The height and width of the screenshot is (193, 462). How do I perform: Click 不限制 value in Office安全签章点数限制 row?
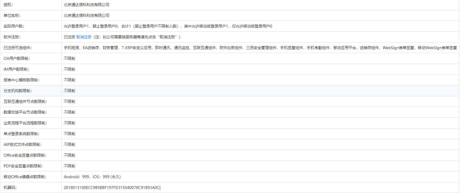69,155
